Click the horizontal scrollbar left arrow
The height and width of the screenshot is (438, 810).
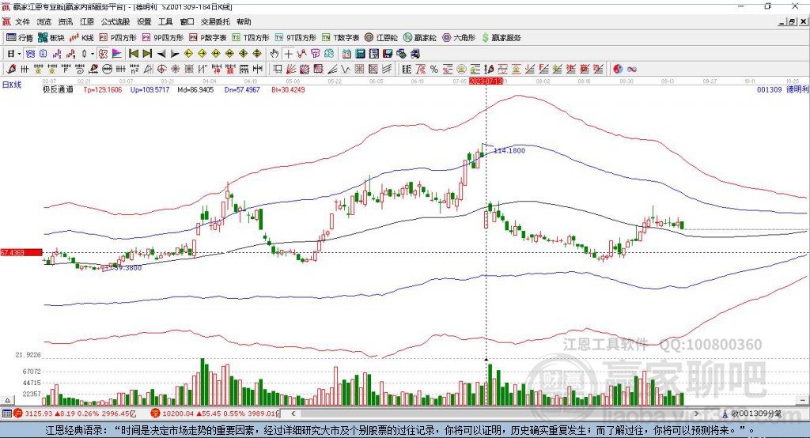293,413
